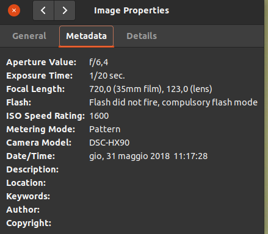Click the Image Properties title text
This screenshot has height=234, width=268.
131,10
